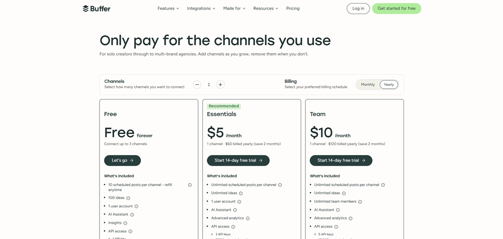This screenshot has height=239, width=503.
Task: Show info for Unlimited team members
Action: pos(360,201)
